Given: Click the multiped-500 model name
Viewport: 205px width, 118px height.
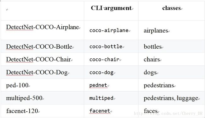Looking at the screenshot, I should [x=24, y=98].
